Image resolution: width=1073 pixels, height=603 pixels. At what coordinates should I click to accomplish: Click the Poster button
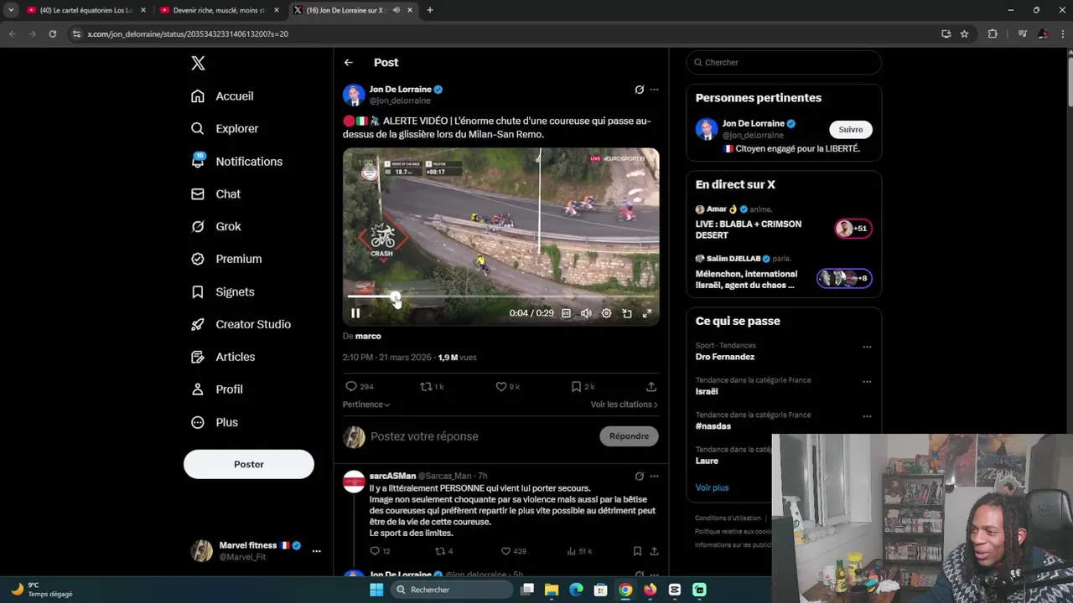pos(249,464)
